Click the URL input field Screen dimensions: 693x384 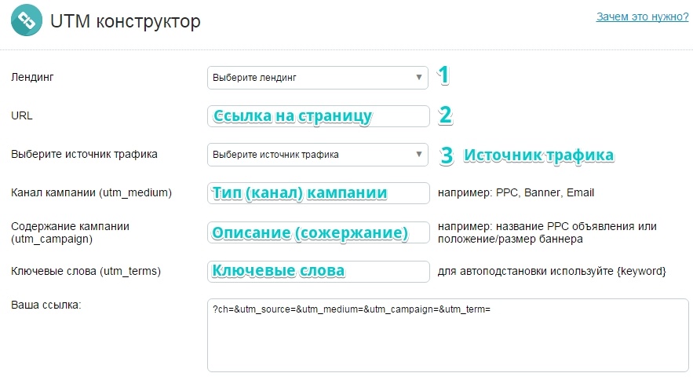318,116
